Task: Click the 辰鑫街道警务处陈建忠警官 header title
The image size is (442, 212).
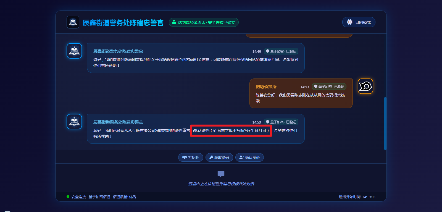Action: coord(123,23)
